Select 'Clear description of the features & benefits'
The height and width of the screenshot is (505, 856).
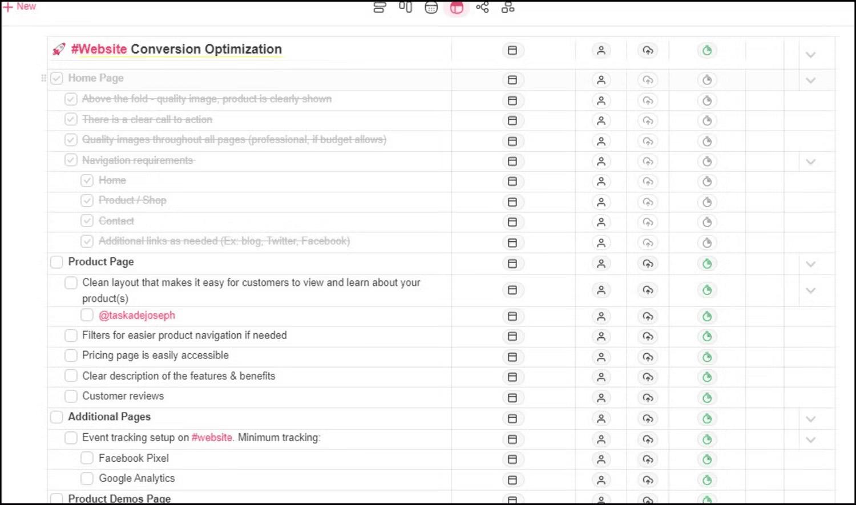[179, 376]
